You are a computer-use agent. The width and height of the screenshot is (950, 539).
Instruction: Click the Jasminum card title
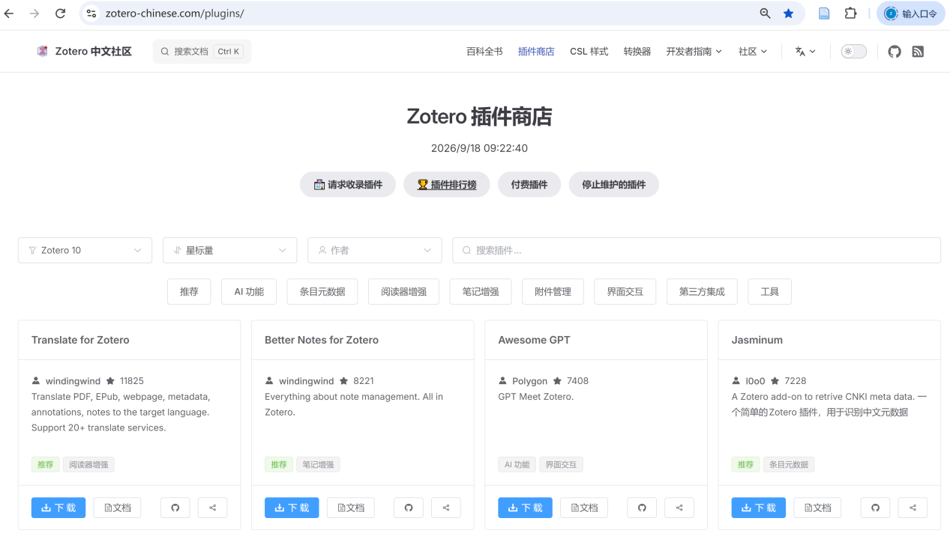click(757, 340)
